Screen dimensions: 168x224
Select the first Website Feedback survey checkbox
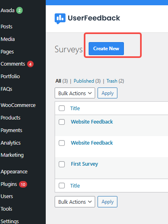[x=62, y=122]
